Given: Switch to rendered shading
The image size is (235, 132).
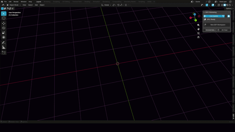Looking at the screenshot, I should point(230,5).
